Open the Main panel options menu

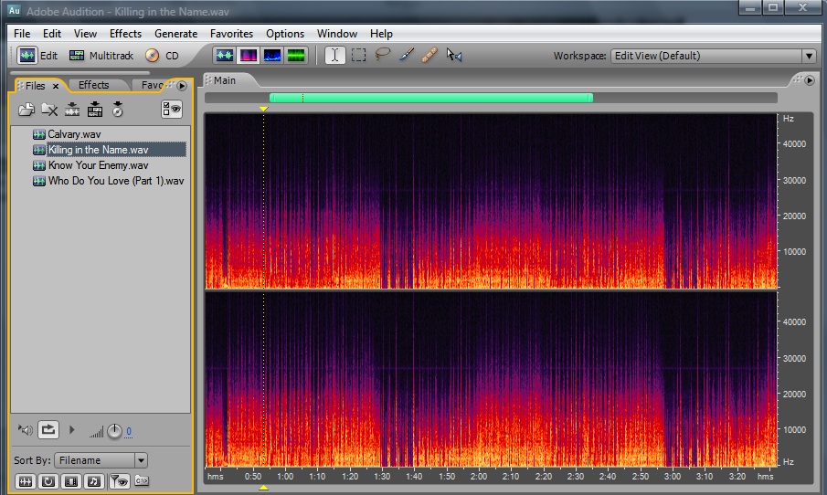click(810, 80)
